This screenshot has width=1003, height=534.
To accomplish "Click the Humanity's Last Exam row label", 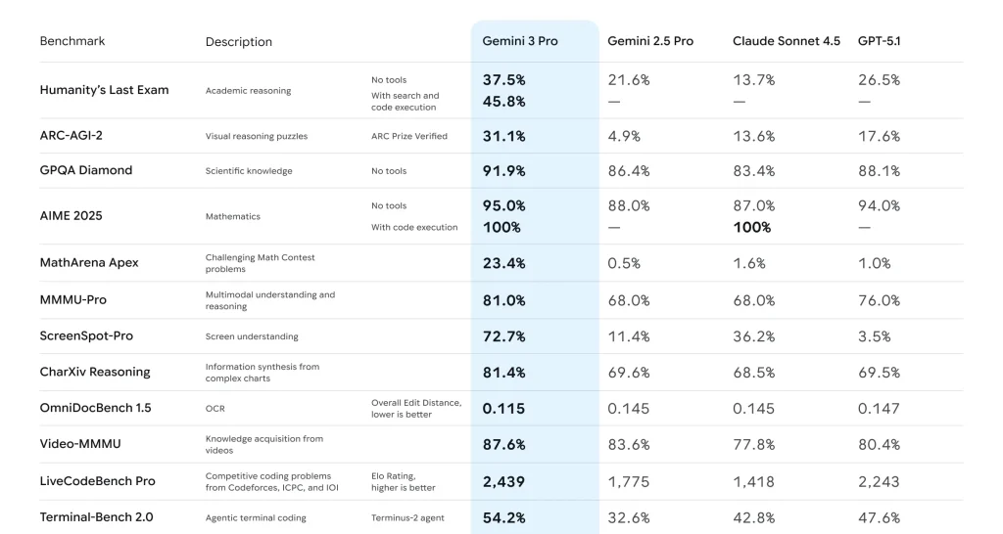I will (x=104, y=90).
